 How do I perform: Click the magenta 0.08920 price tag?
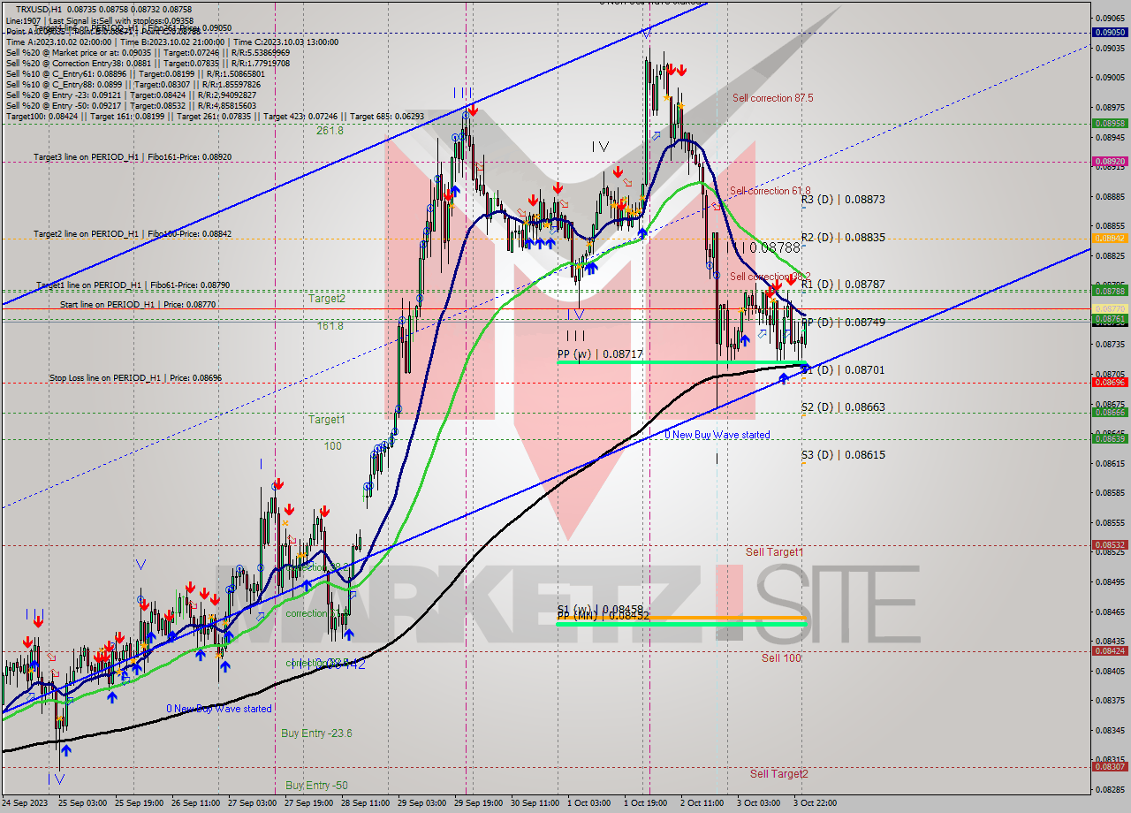coord(1110,162)
